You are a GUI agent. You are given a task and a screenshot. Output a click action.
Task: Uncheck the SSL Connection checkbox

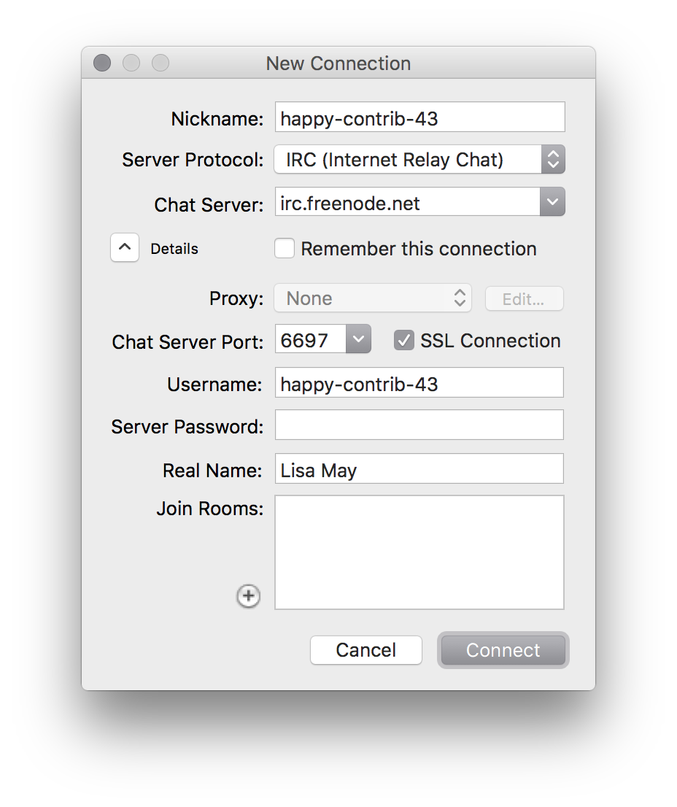pos(404,341)
